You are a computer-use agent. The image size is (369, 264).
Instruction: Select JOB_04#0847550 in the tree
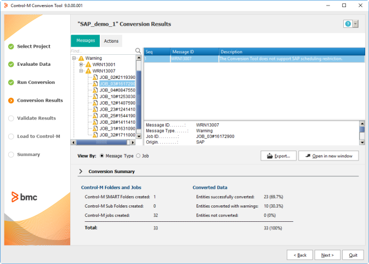click(x=117, y=90)
